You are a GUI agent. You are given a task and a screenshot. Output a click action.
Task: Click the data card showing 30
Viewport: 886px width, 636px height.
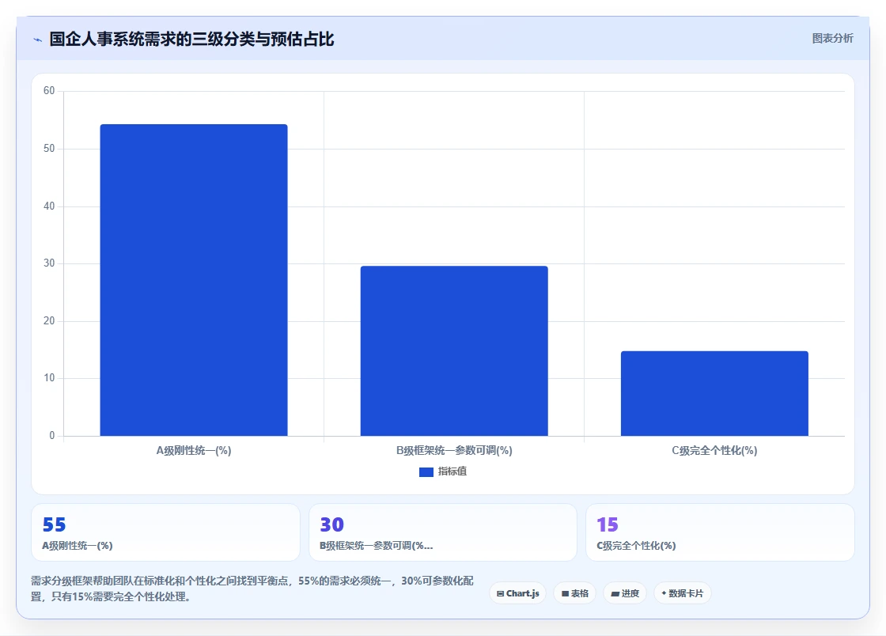pyautogui.click(x=443, y=532)
